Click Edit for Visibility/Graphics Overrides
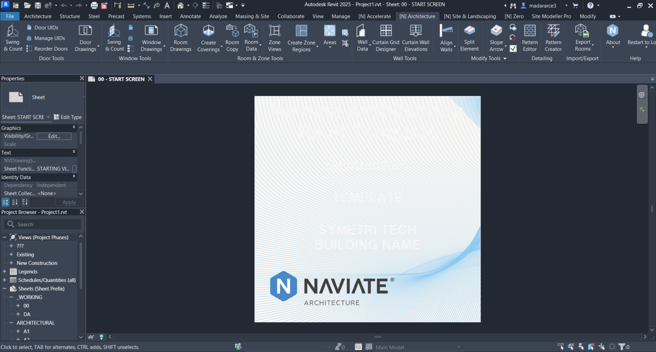 tap(54, 136)
